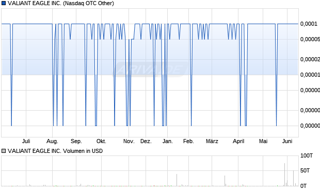Viewport: 320px width, 191px height.
Task: Click the 'Aug.' month label
Action: 52,141
